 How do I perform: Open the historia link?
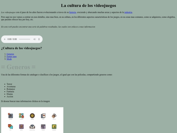tap(72, 12)
